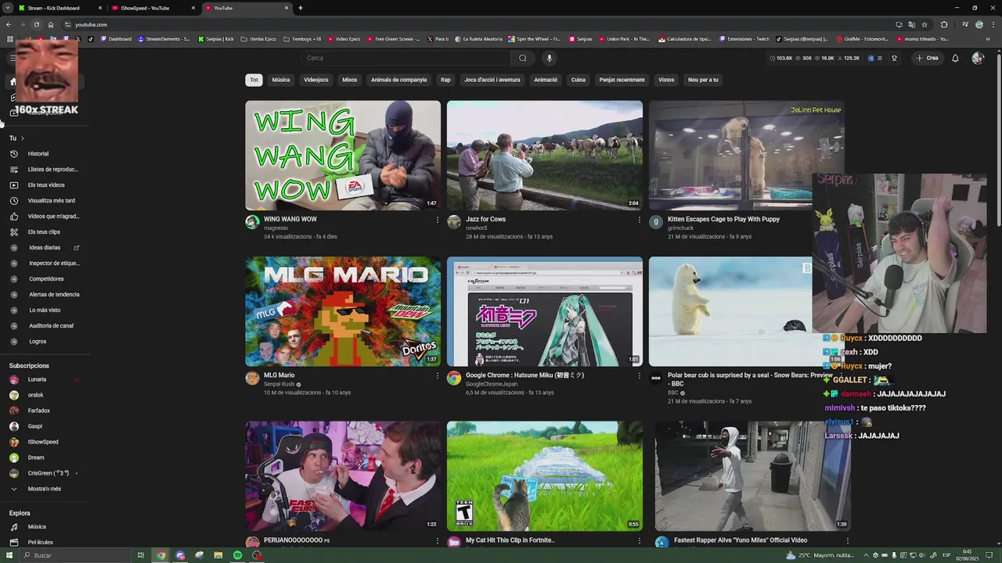Open Els teus vídeos sidebar entry
The height and width of the screenshot is (563, 1002).
(x=46, y=185)
